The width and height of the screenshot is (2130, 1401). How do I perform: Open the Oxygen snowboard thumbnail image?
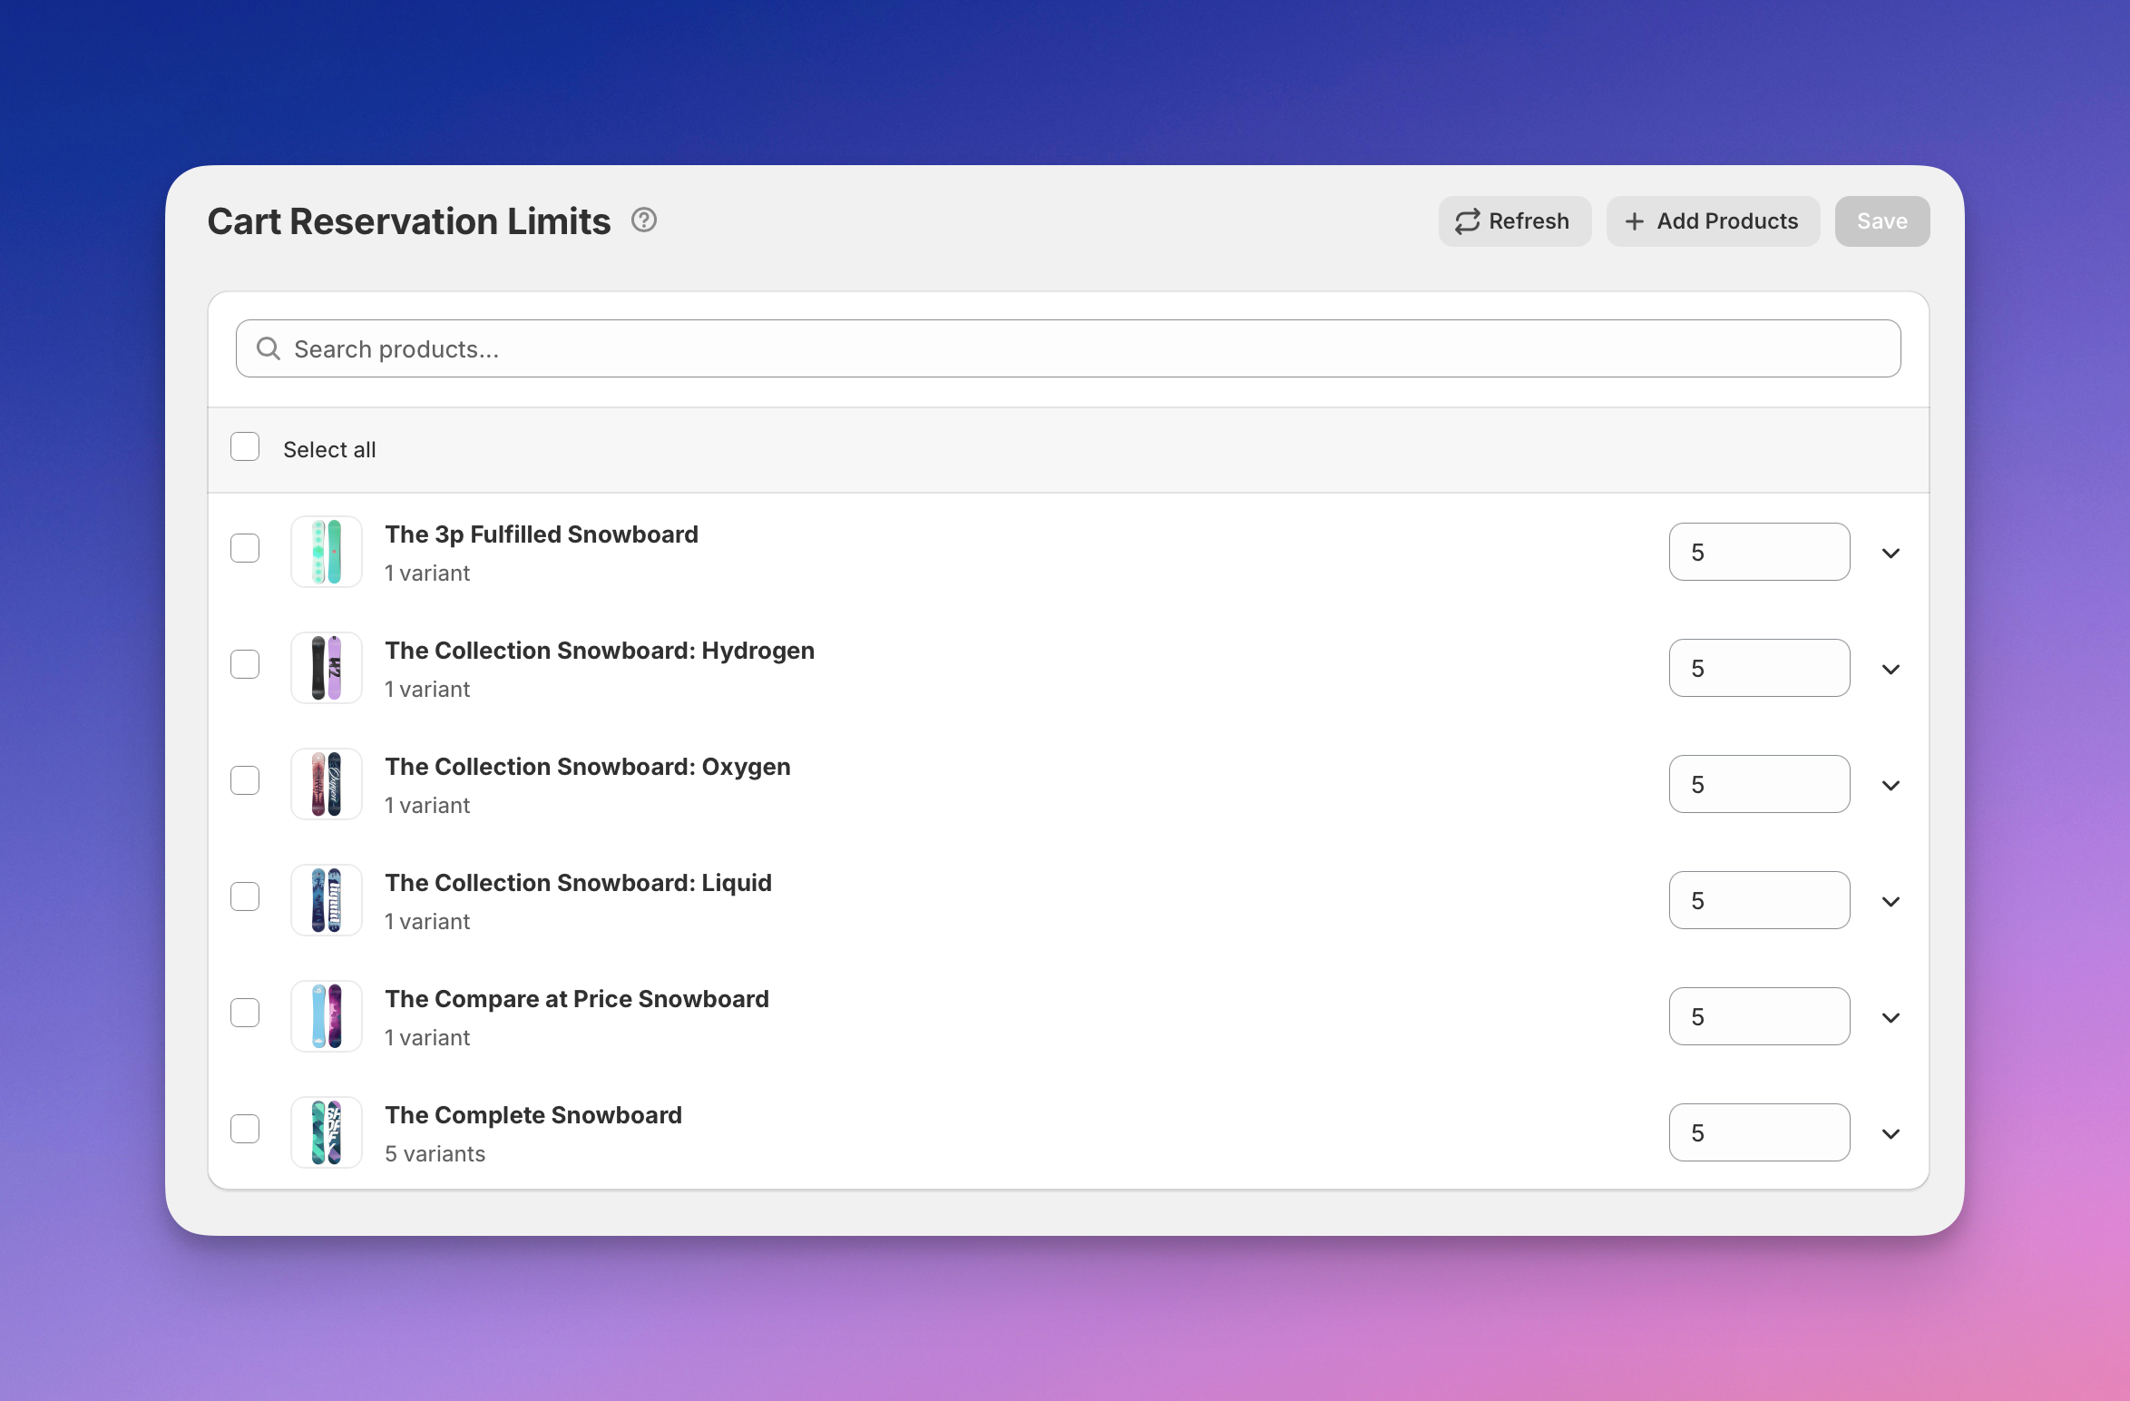pos(327,784)
